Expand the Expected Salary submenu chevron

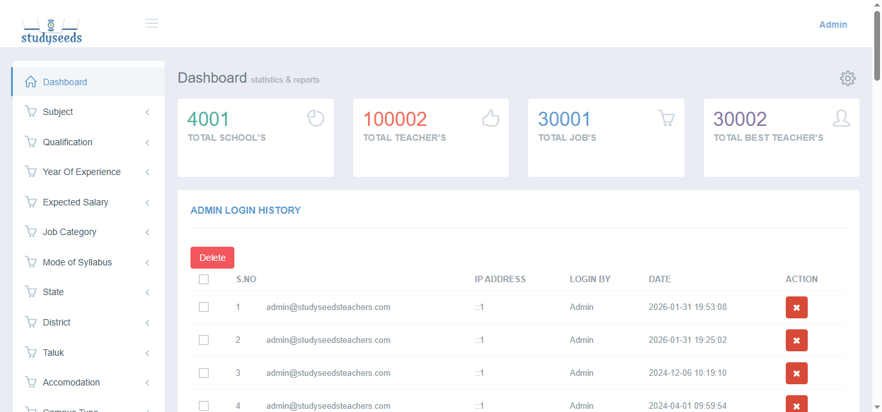(x=147, y=203)
